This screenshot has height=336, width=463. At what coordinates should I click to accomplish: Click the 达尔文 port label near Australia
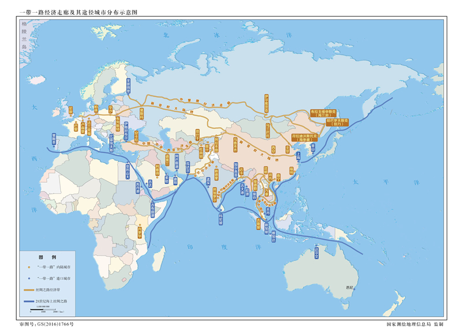(316, 252)
